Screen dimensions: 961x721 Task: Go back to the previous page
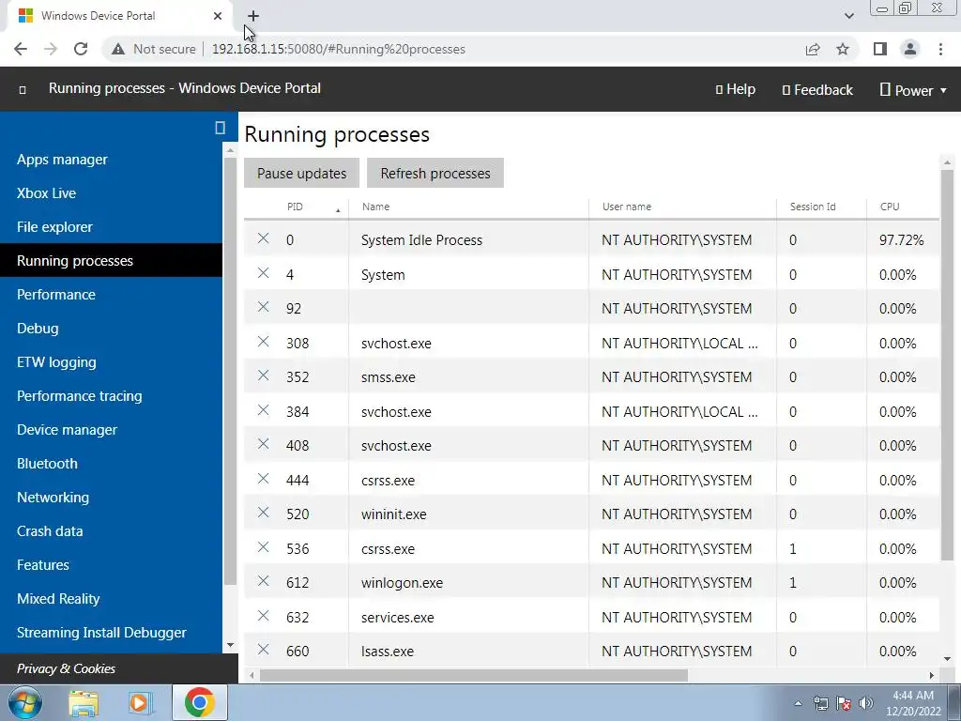pyautogui.click(x=21, y=49)
